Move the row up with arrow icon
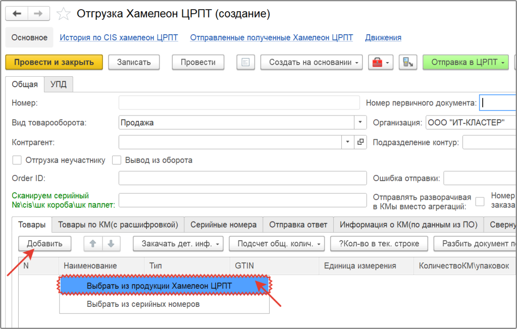Viewport: 517px width, 329px height. [93, 244]
